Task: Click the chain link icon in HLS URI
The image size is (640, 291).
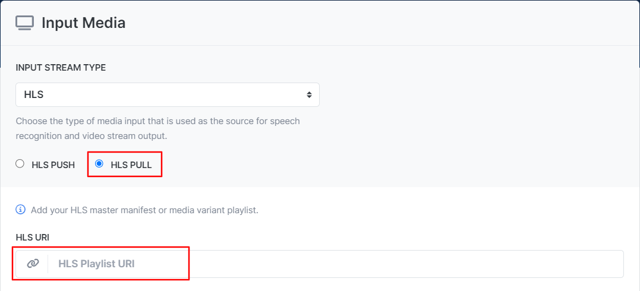Action: point(33,264)
